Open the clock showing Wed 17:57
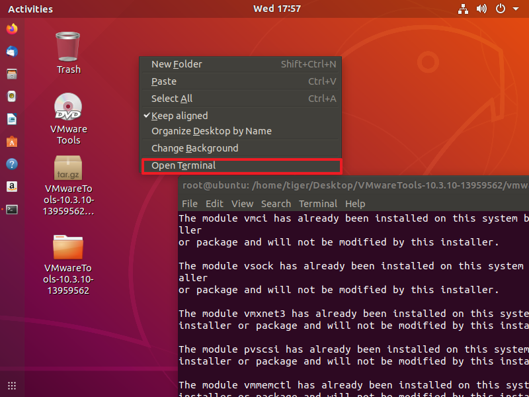 click(x=277, y=9)
